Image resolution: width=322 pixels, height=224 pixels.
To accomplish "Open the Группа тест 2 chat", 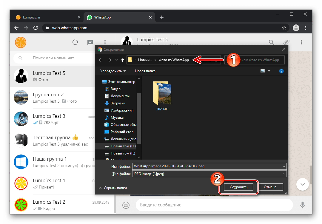I will pos(52,98).
